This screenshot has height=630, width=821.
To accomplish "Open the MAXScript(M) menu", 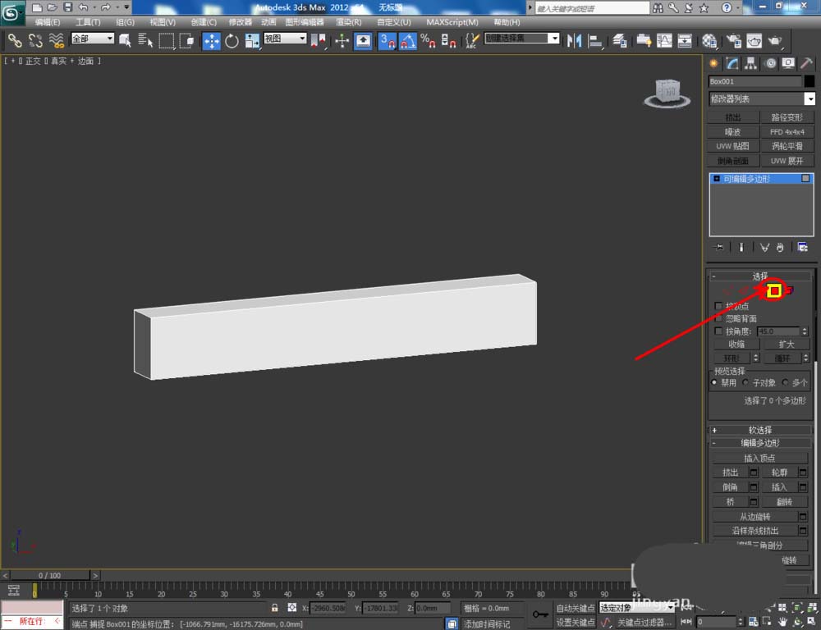I will pyautogui.click(x=452, y=22).
